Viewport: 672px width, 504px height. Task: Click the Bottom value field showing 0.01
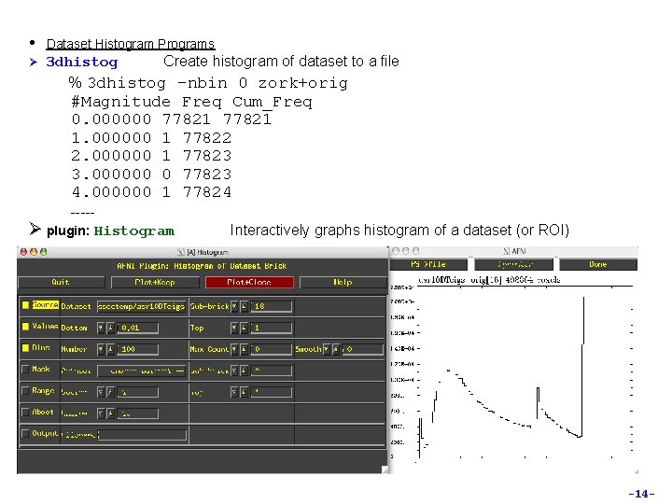[x=137, y=328]
